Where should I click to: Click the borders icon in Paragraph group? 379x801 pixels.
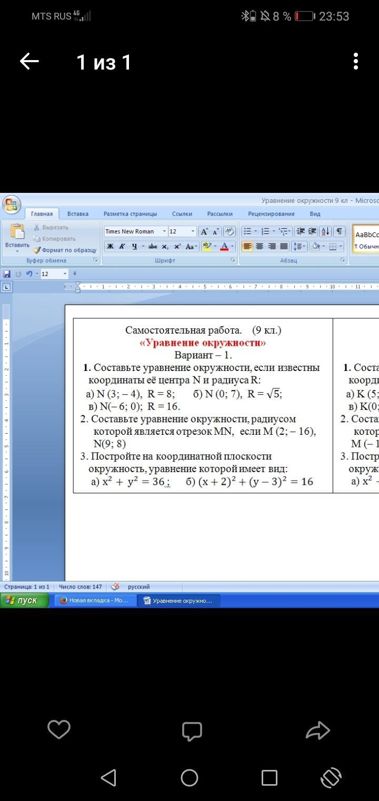tap(333, 246)
